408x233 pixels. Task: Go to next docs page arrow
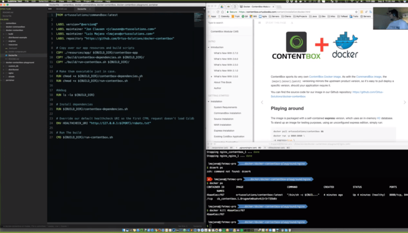click(x=405, y=102)
